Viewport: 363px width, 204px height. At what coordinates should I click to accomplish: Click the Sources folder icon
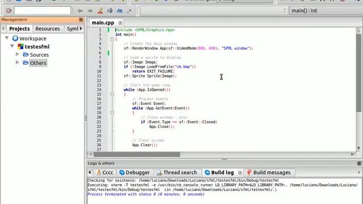(26, 54)
